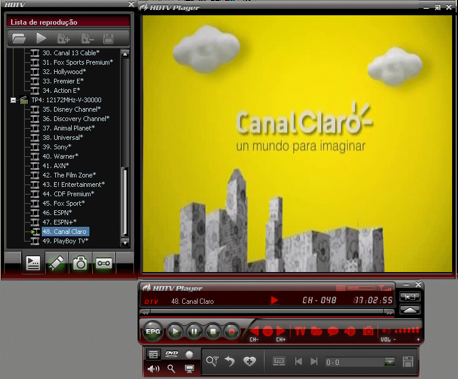Open audio settings with the white speaker icon
This screenshot has height=379, width=458.
point(153,369)
